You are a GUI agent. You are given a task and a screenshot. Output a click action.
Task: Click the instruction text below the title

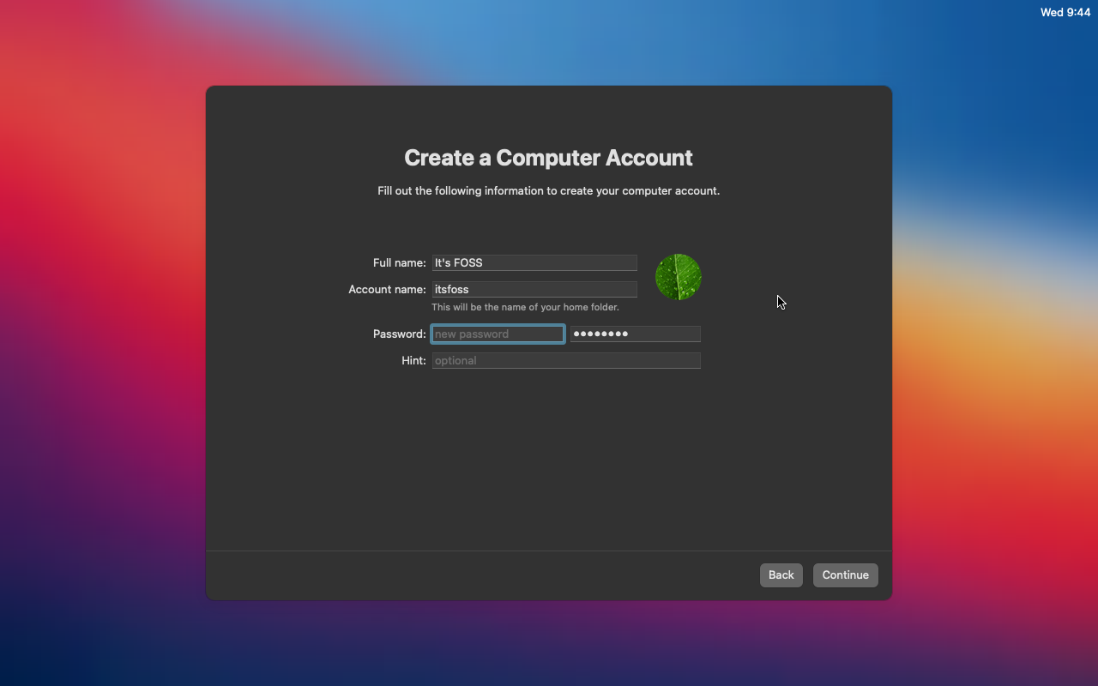coord(548,190)
